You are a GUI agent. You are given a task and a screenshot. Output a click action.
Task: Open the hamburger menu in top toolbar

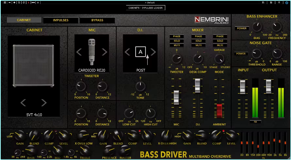point(5,3)
